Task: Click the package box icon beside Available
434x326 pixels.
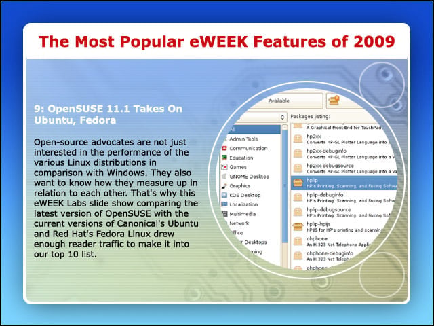Action: click(x=334, y=101)
